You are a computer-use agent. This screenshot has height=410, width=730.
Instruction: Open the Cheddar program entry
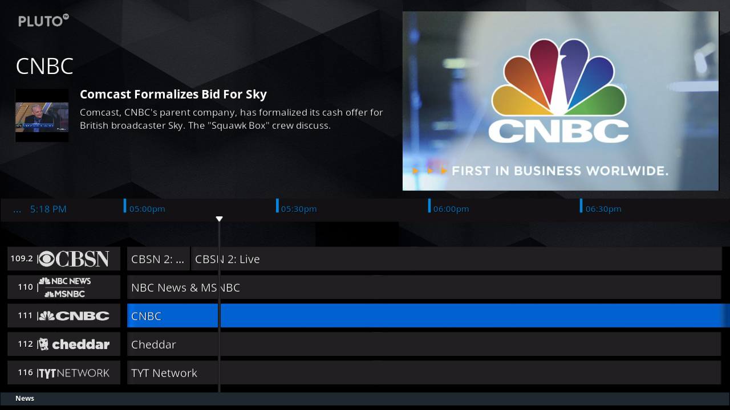point(424,345)
